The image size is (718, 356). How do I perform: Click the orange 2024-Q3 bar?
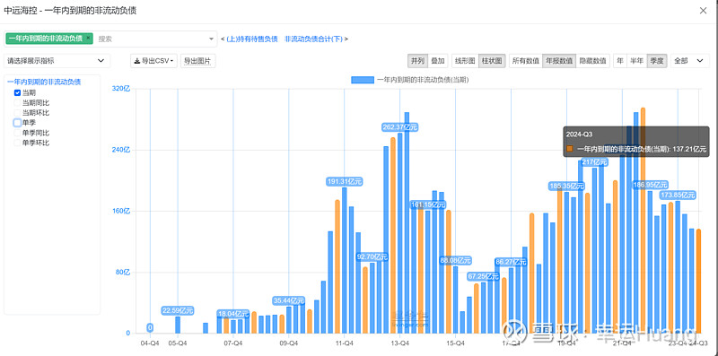699,281
